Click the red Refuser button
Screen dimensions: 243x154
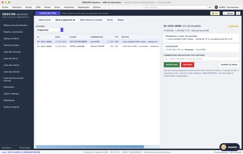click(188, 65)
